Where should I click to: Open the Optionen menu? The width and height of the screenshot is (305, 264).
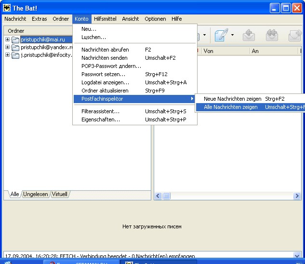[x=155, y=19]
